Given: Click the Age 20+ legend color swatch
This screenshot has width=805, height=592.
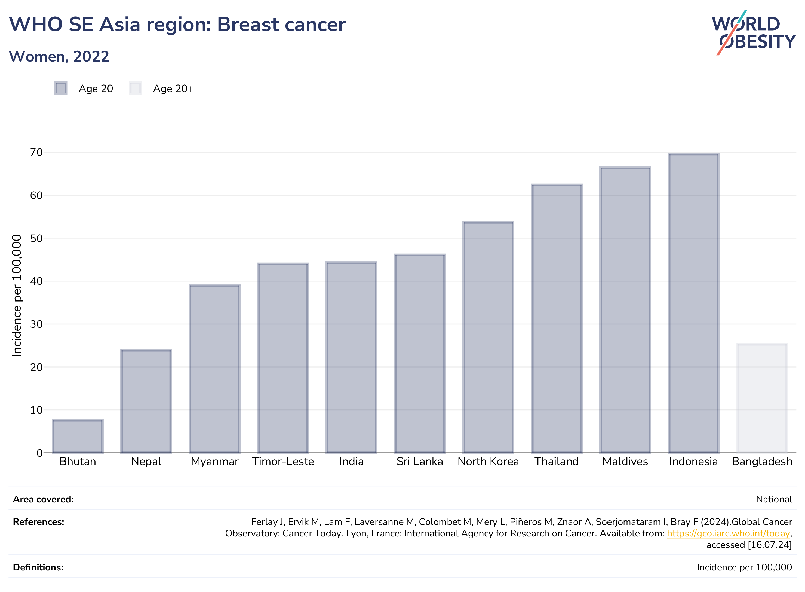Looking at the screenshot, I should point(135,89).
